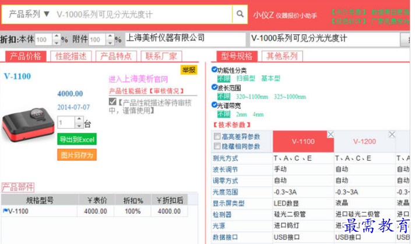The width and height of the screenshot is (415, 244).
Task: Select the V-1100 column header
Action: [303, 142]
